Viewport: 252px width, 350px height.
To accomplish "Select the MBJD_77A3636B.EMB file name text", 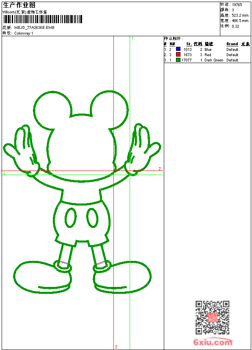I will (34, 28).
